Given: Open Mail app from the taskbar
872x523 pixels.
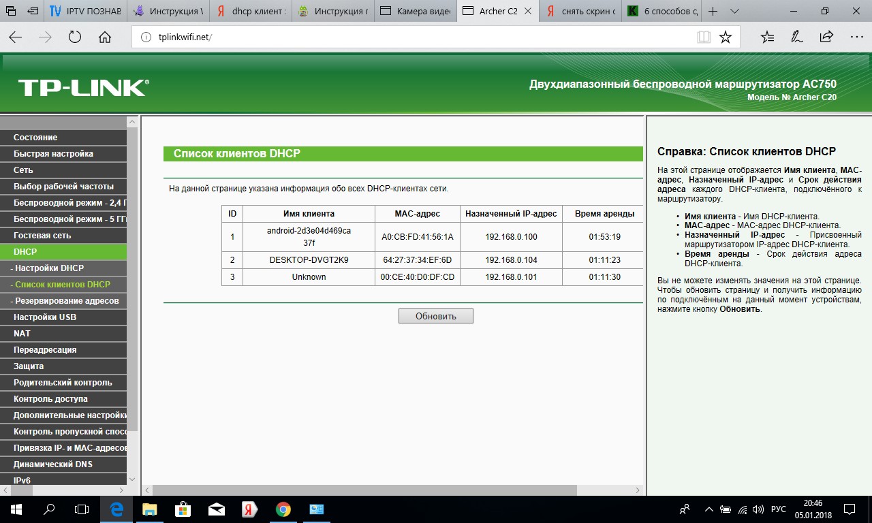Looking at the screenshot, I should pyautogui.click(x=217, y=509).
